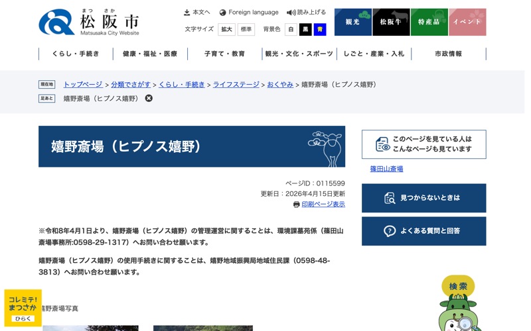This screenshot has width=531, height=331.
Task: Click the download arrow icon at 本文へ
Action: click(187, 13)
